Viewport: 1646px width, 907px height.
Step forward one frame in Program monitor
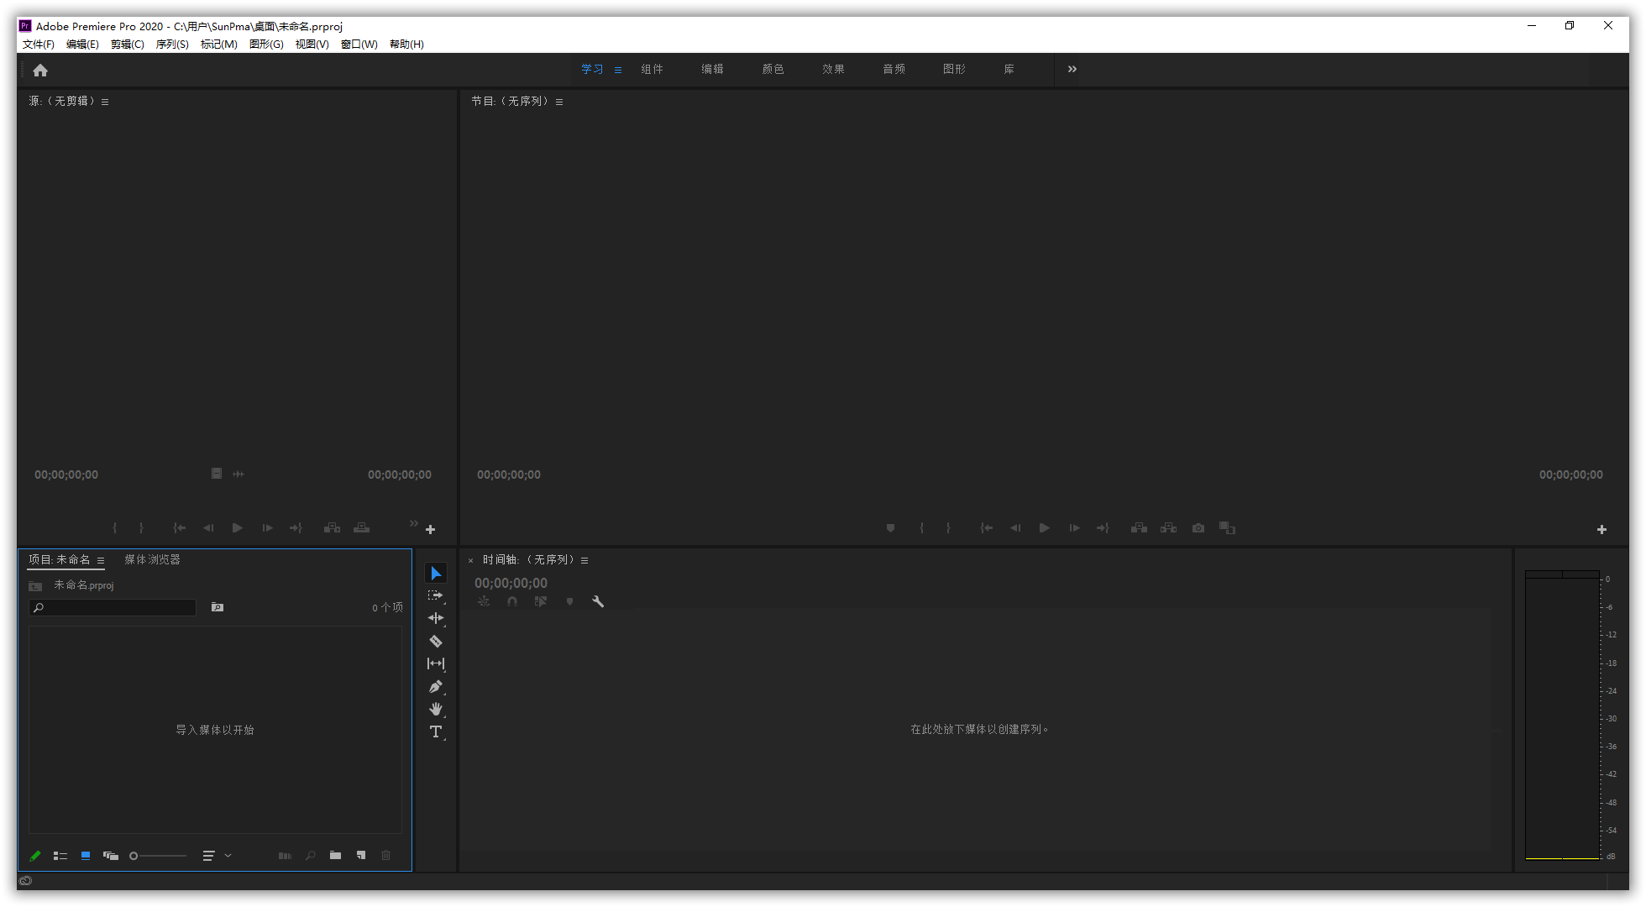[x=1074, y=528]
